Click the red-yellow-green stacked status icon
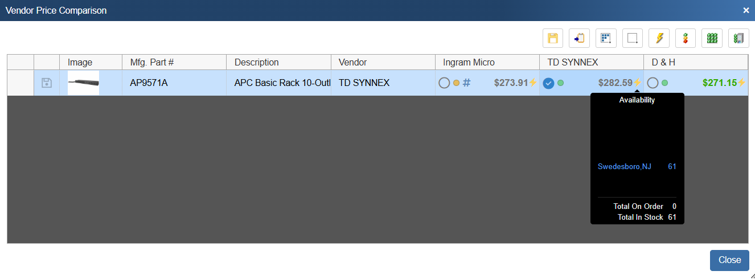 point(686,38)
